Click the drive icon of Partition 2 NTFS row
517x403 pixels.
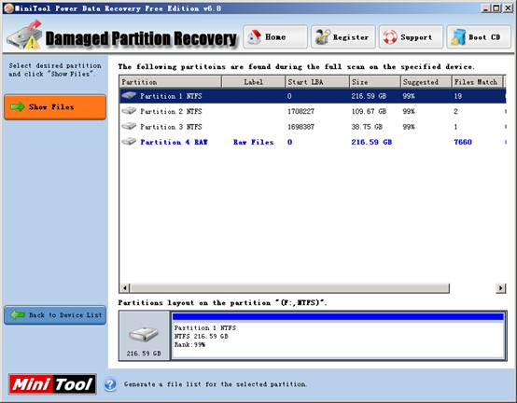129,111
